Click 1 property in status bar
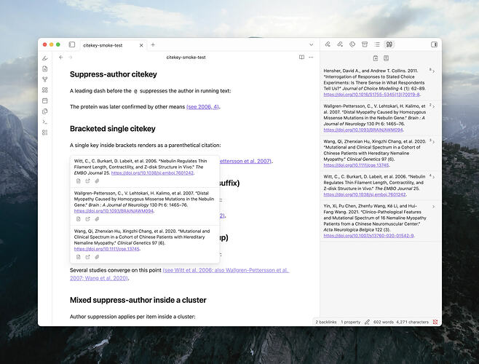Viewport: 479px width, 364px height. (x=350, y=322)
